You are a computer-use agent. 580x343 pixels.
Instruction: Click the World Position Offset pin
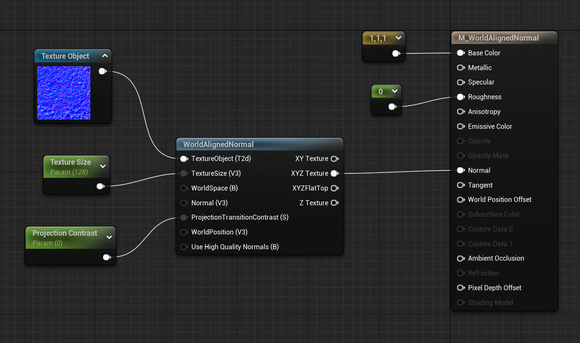pos(461,199)
